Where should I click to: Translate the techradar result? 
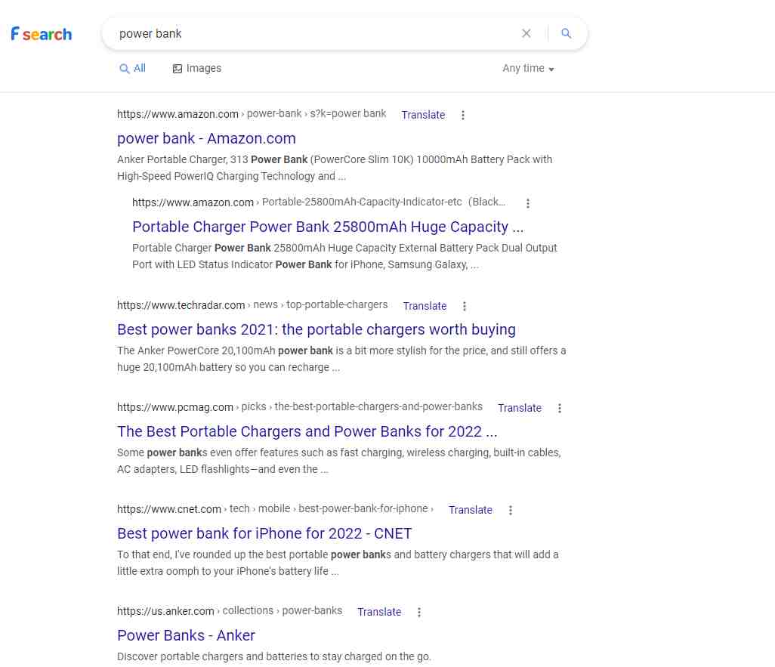pyautogui.click(x=425, y=306)
